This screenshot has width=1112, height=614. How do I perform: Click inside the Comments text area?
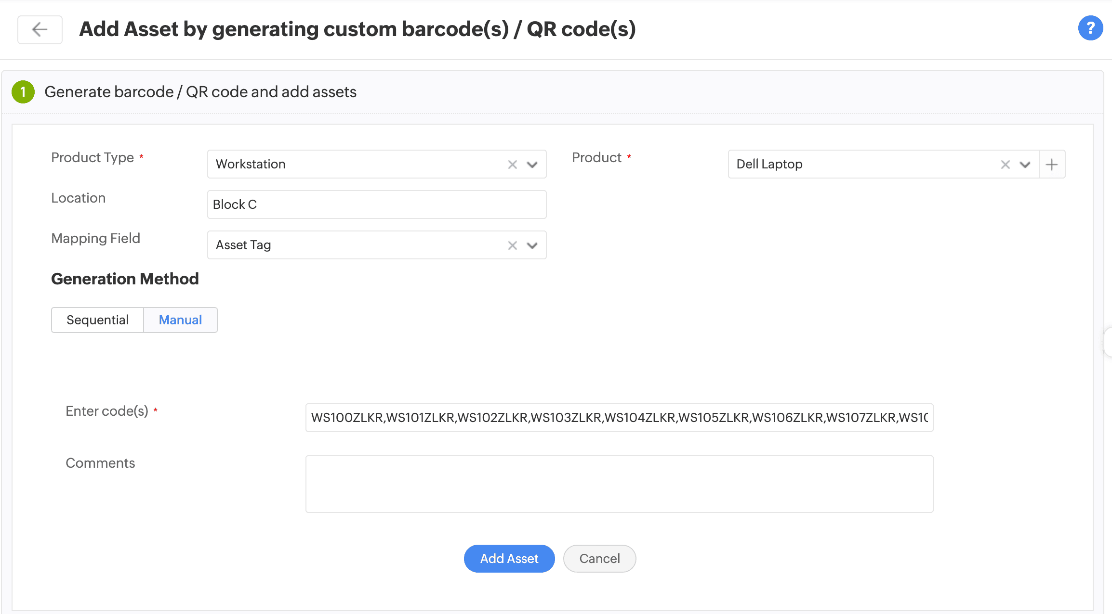(619, 484)
